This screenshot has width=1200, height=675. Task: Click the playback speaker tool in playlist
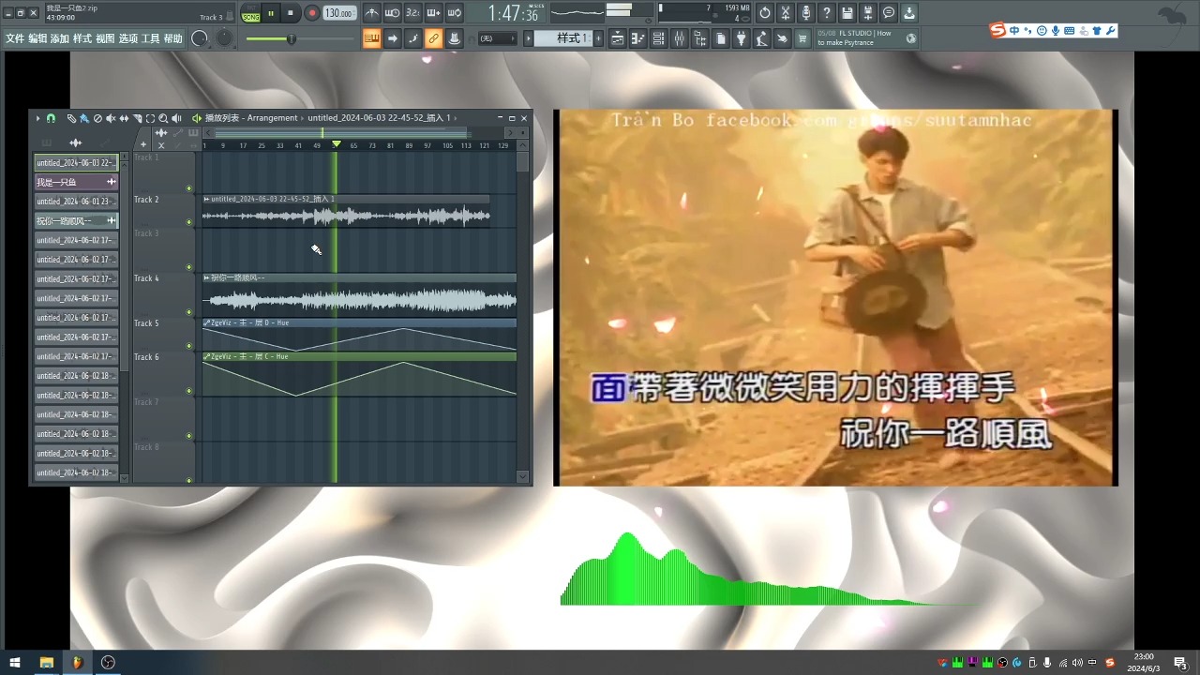click(176, 118)
